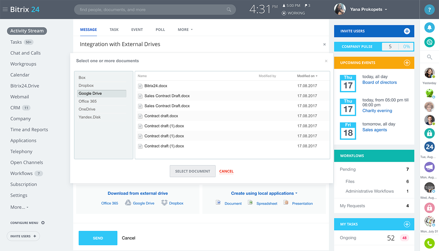Open the hamburger menu beside Bitrix24 logo
Viewport: 439px width, 251px height.
(x=5, y=9)
